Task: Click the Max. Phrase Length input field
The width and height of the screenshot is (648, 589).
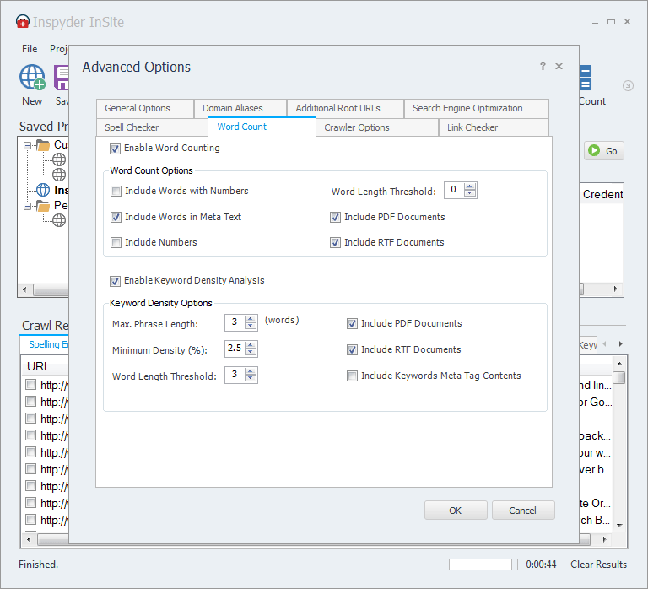Action: tap(235, 322)
